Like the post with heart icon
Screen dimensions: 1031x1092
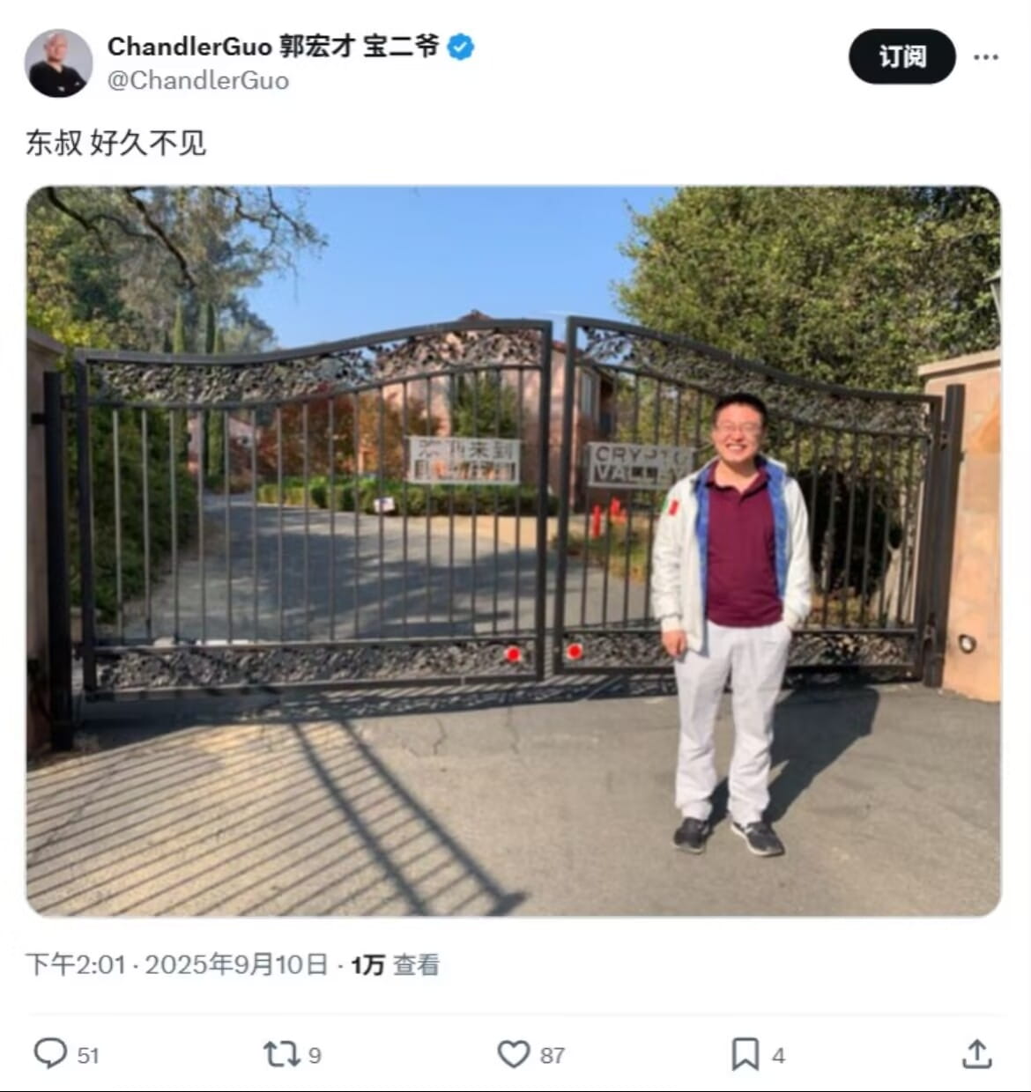514,1054
